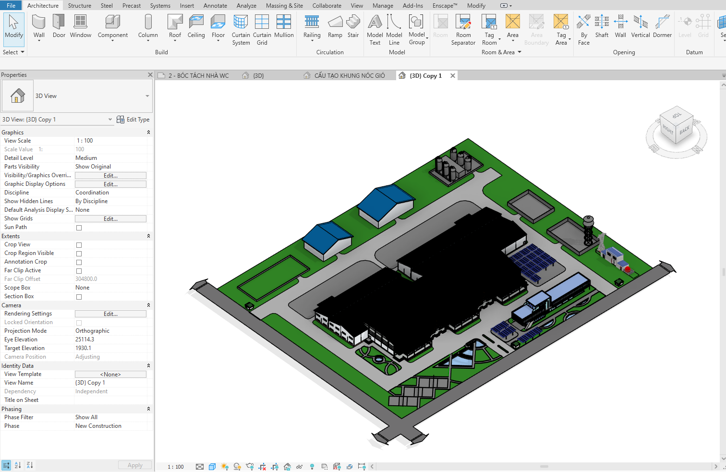Enable the Sun Path checkbox
The image size is (726, 472).
click(79, 228)
